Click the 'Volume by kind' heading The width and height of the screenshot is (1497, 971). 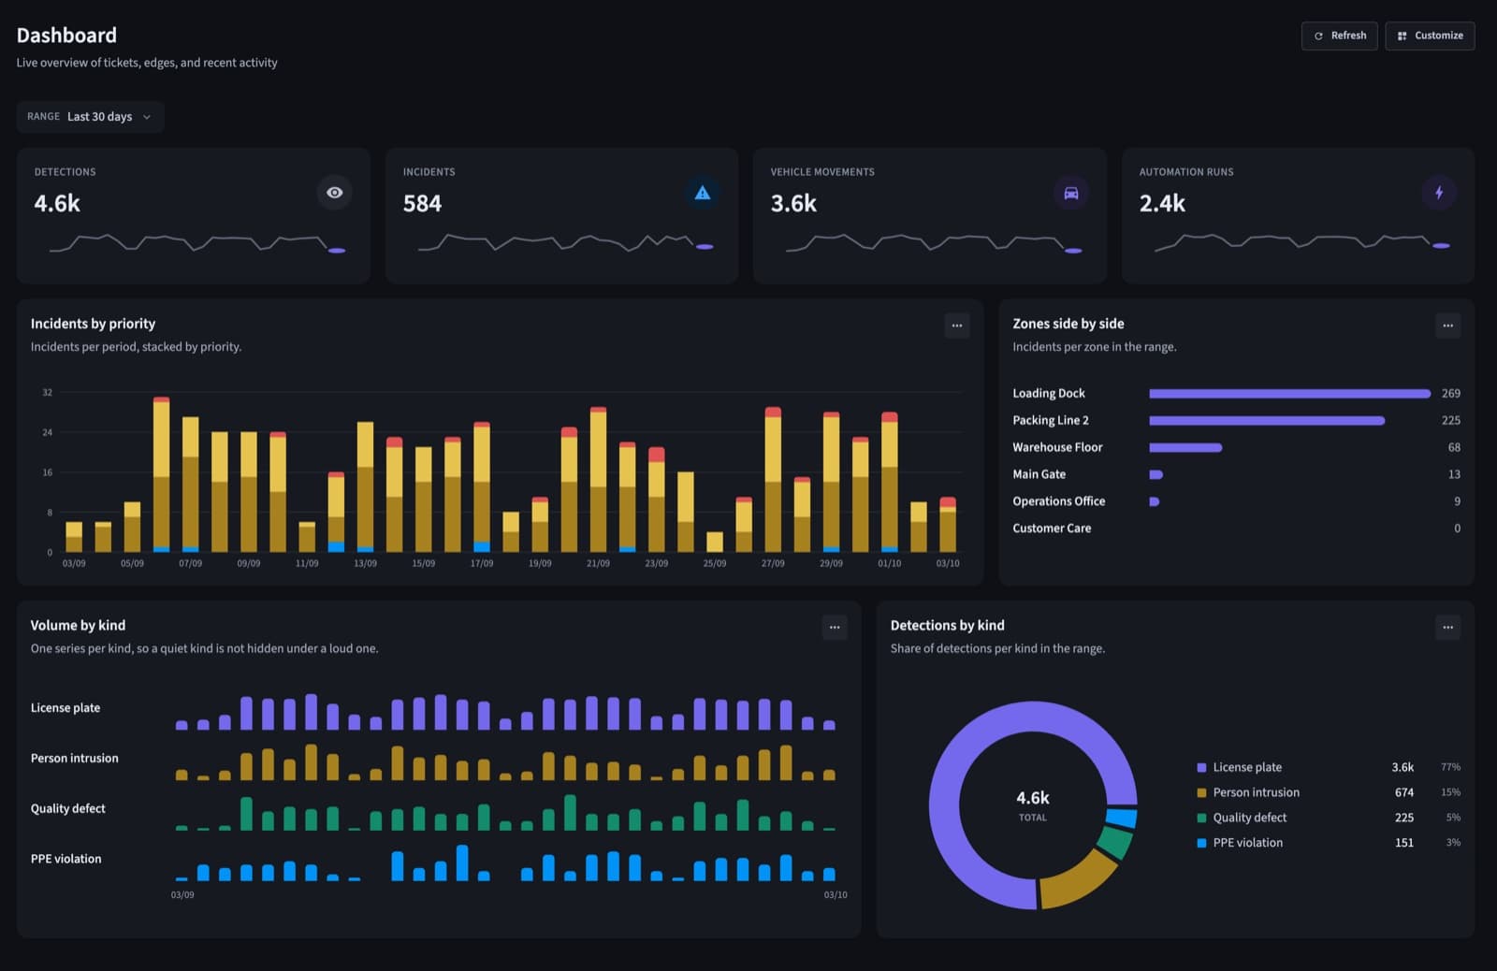78,626
